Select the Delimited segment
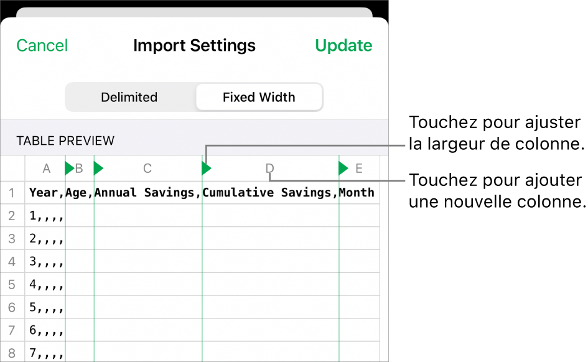Viewport: 588px width, 362px height. tap(129, 97)
